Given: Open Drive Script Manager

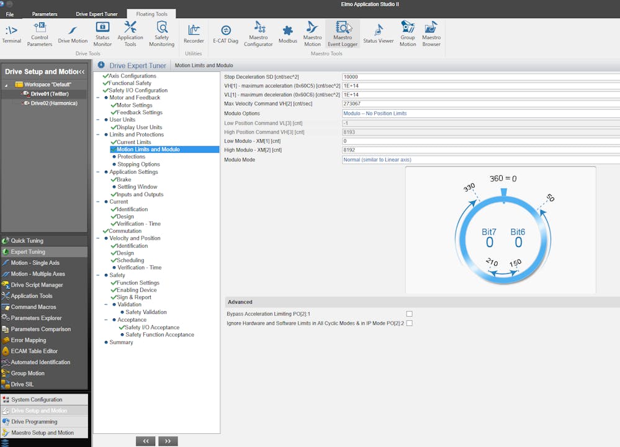Looking at the screenshot, I should pos(44,285).
